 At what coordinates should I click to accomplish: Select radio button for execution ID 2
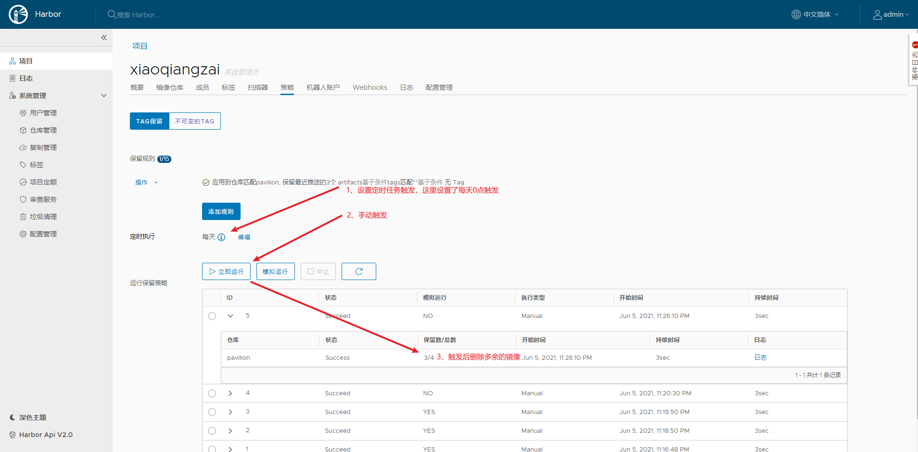(212, 431)
